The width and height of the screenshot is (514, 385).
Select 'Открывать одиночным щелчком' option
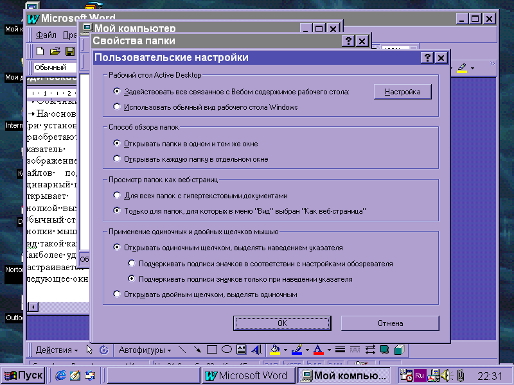pos(117,247)
